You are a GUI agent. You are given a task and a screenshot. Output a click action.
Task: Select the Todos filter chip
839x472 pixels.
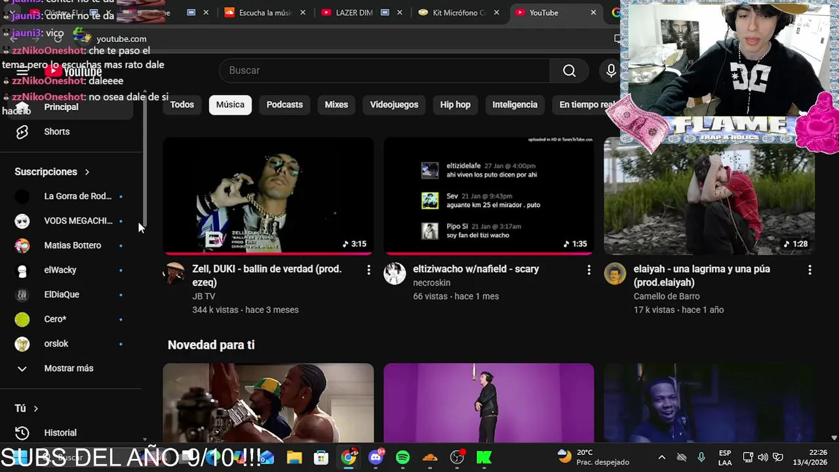[x=182, y=105]
